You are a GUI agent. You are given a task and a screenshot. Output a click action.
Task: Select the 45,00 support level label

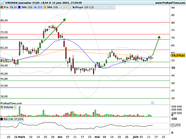coord(4,74)
